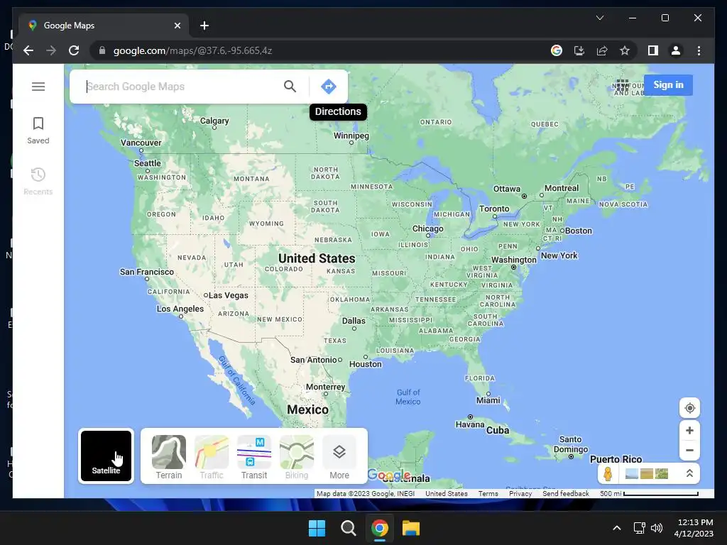
Task: Open Windows taskbar search
Action: [348, 528]
